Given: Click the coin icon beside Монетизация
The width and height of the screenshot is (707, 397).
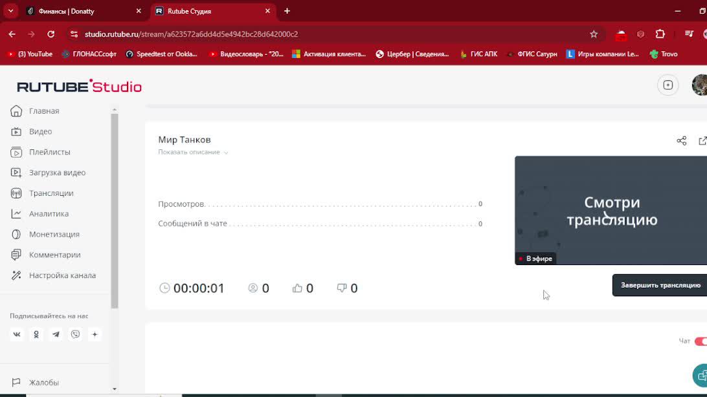Looking at the screenshot, I should coord(16,234).
